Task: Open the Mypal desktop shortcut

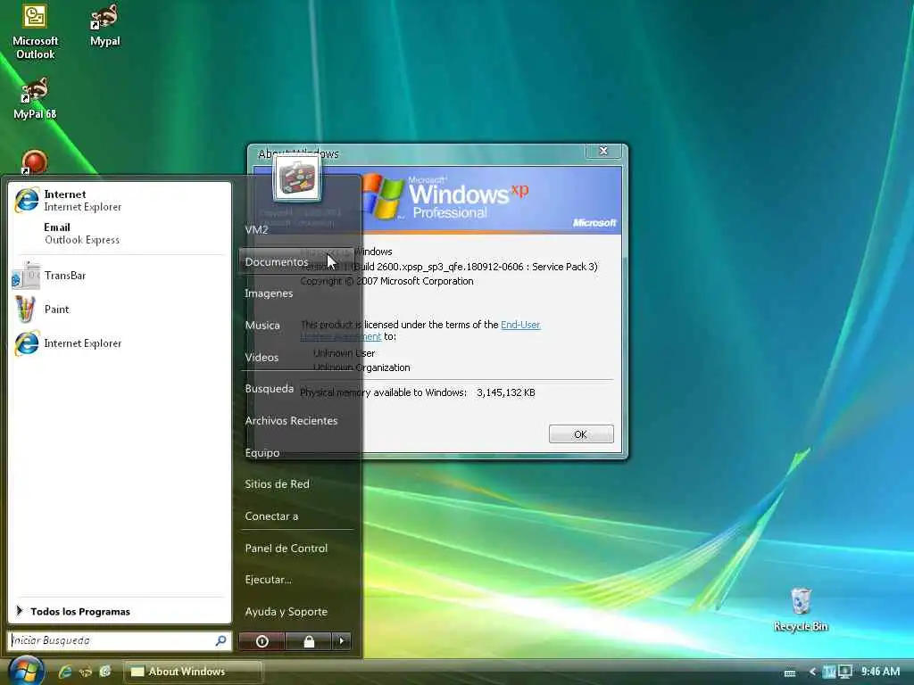Action: coord(104,26)
